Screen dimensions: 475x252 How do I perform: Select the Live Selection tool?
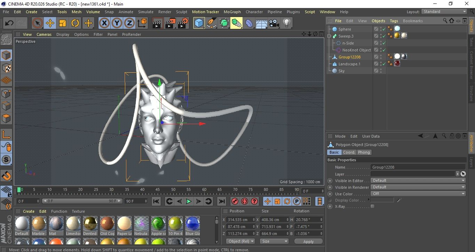coord(37,23)
